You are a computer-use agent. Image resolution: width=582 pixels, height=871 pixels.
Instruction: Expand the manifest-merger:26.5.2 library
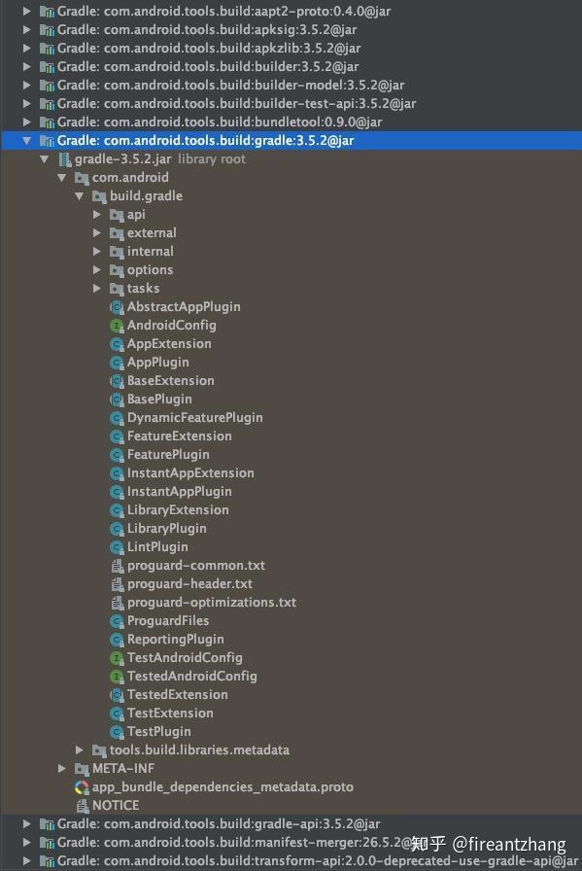pos(26,843)
